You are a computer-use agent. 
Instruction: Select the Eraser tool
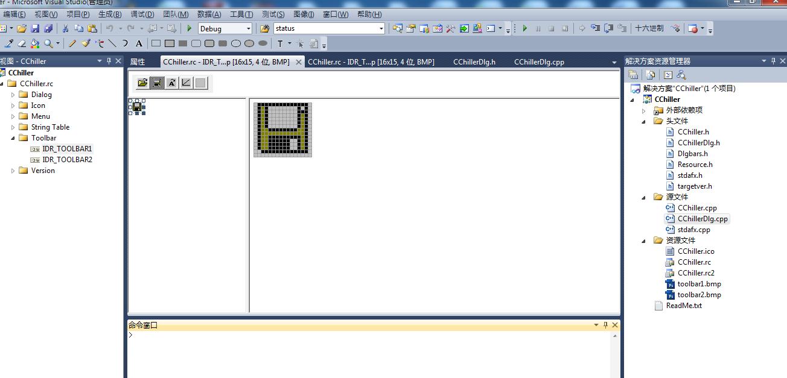pos(22,43)
